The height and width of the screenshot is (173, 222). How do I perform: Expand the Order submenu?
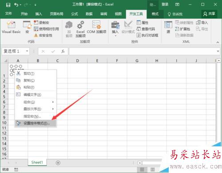tap(36, 109)
